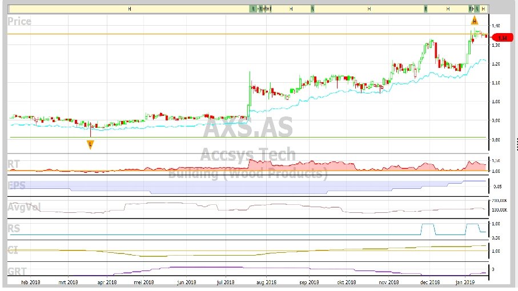Click the red 1,34 current price tag
Viewport: 518px width, 291px height.
pyautogui.click(x=502, y=38)
